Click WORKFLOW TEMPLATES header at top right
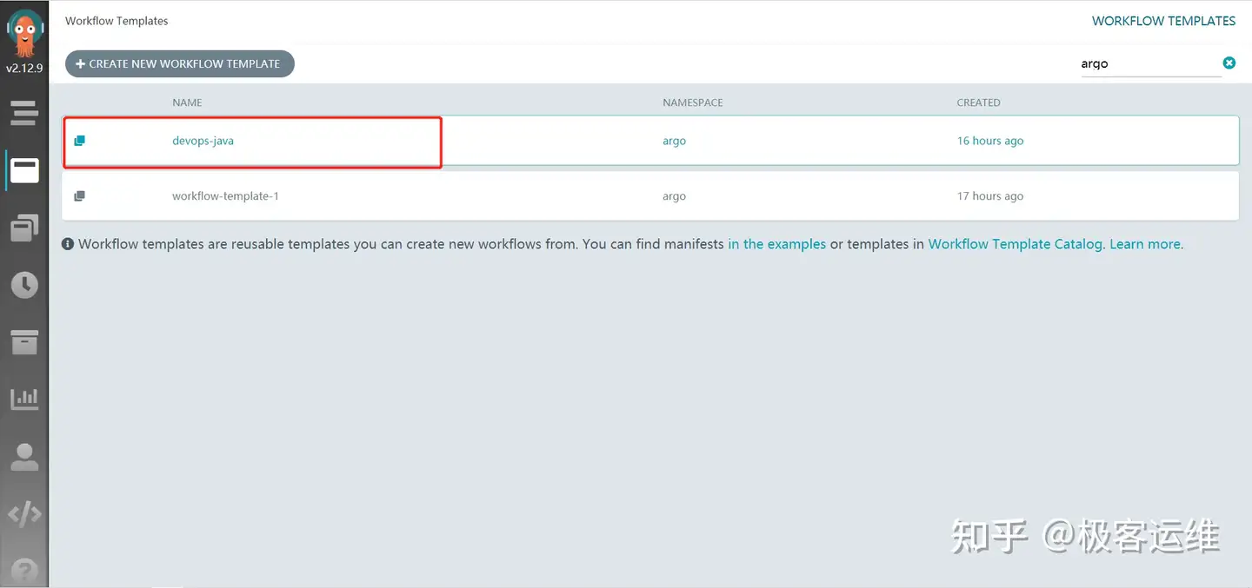Image resolution: width=1252 pixels, height=588 pixels. [x=1163, y=21]
